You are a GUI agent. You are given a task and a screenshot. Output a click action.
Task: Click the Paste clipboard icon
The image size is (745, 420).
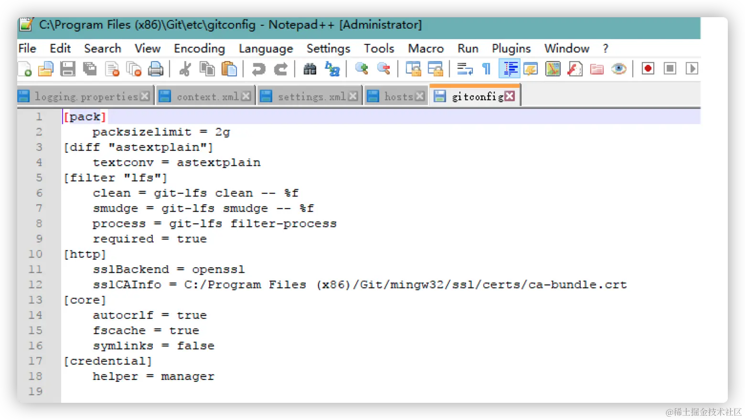[x=229, y=69]
